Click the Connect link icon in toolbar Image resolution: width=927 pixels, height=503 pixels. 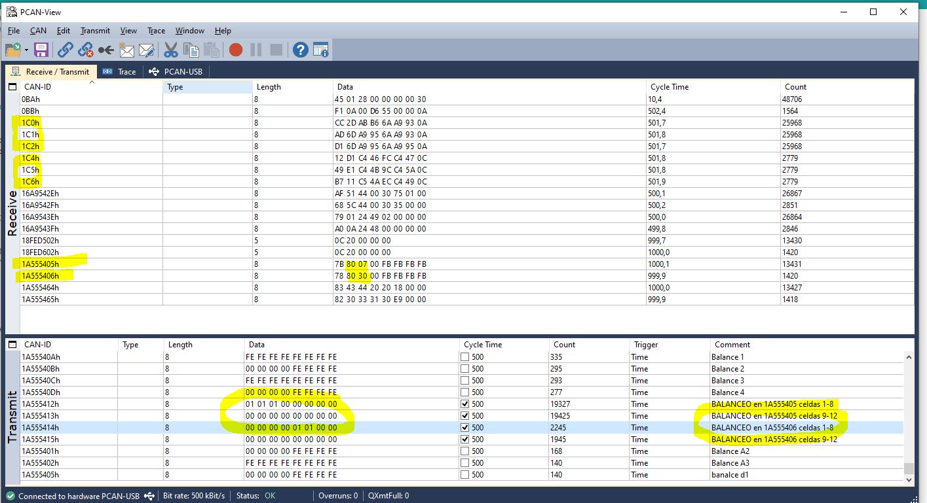(x=65, y=50)
